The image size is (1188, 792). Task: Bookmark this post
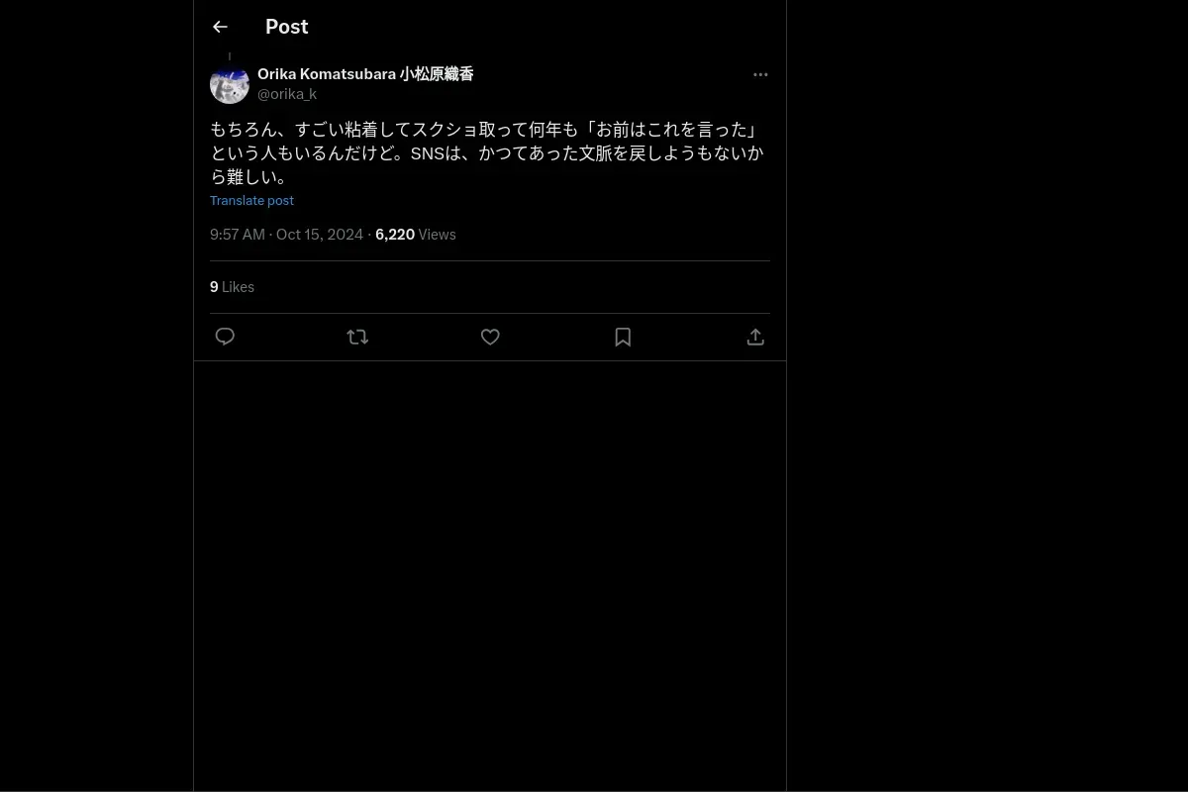tap(623, 337)
